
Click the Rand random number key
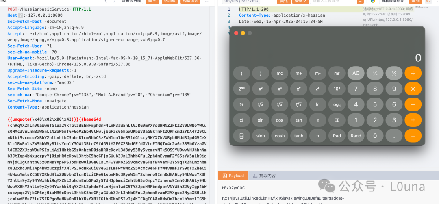(x=356, y=136)
